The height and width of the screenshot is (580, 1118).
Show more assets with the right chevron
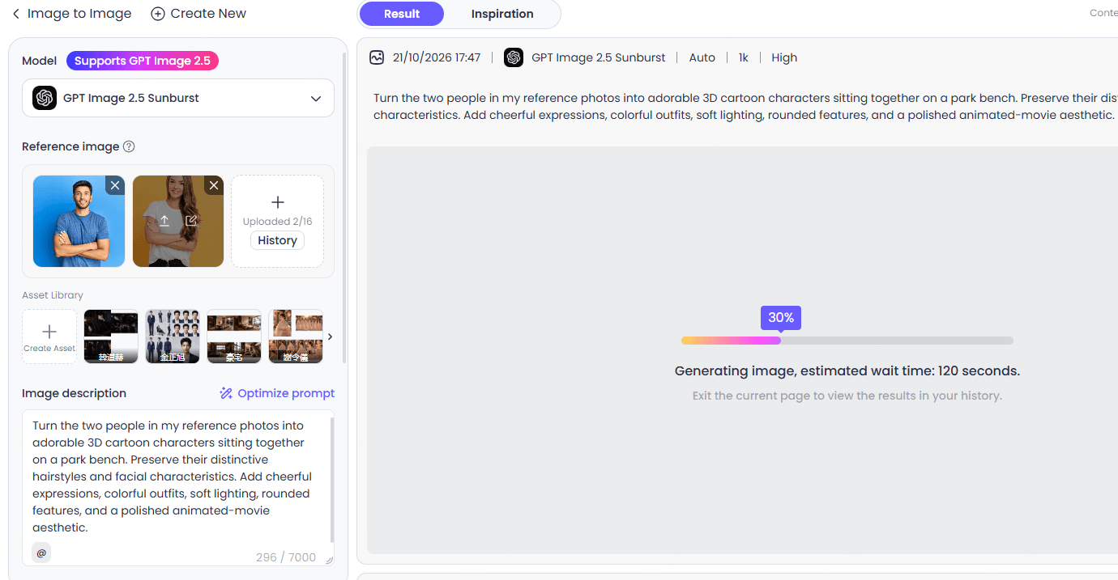click(330, 337)
